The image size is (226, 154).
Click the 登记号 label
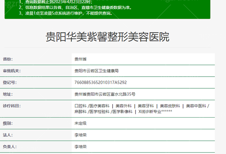click(10, 82)
